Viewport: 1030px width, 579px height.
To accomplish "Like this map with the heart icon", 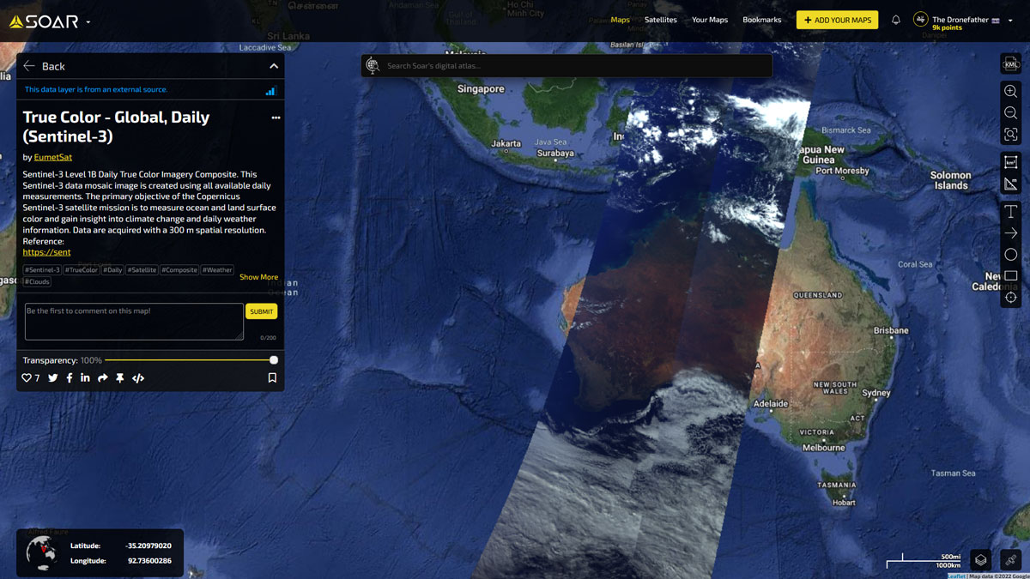I will 27,378.
